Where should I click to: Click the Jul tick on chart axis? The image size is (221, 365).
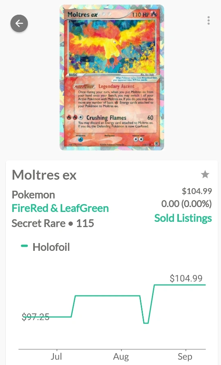[56, 356]
